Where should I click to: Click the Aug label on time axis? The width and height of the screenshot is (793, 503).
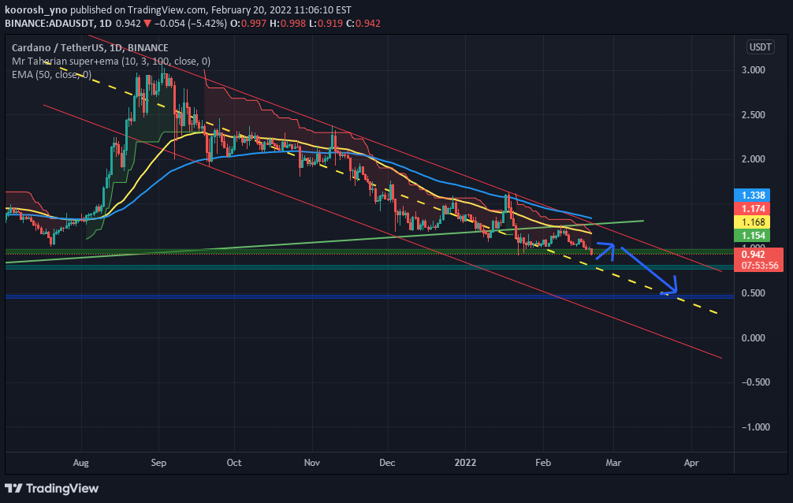(81, 463)
